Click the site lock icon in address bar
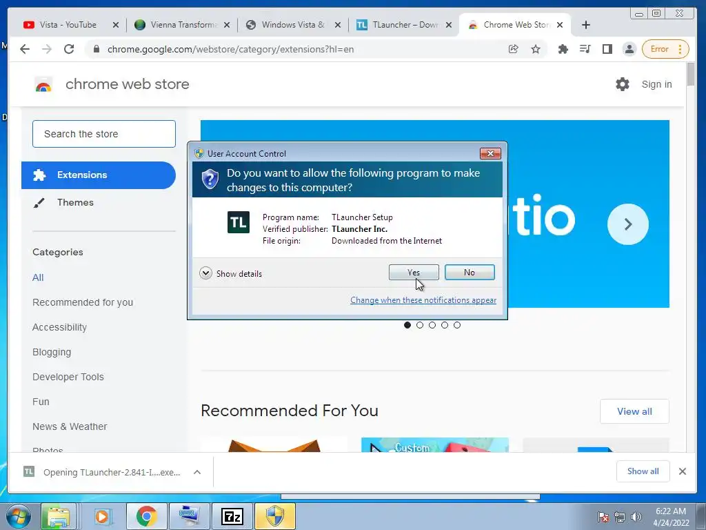This screenshot has height=530, width=706. 96,49
